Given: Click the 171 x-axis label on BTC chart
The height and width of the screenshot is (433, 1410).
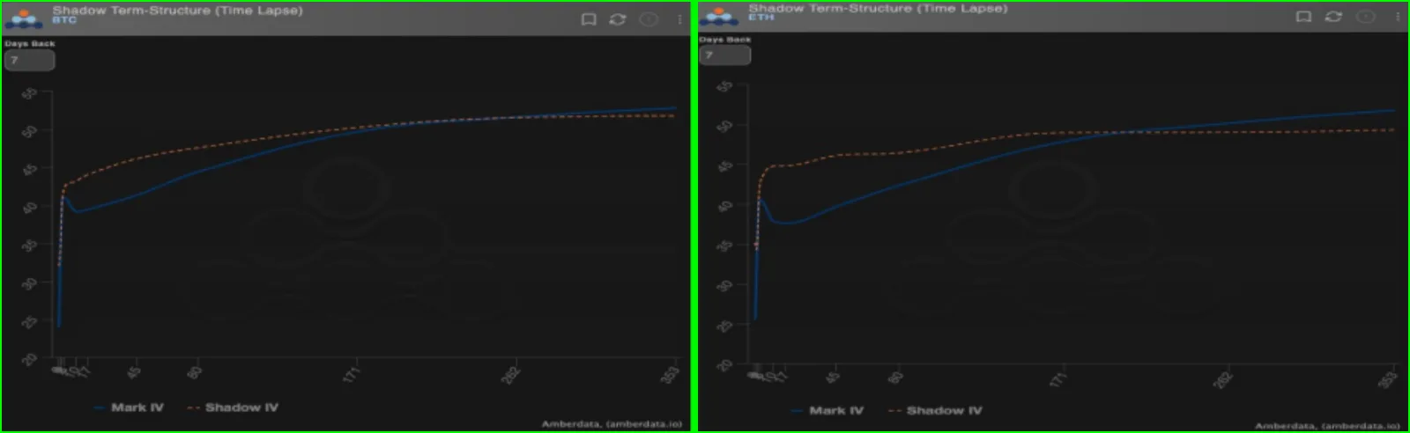Looking at the screenshot, I should click(x=351, y=375).
